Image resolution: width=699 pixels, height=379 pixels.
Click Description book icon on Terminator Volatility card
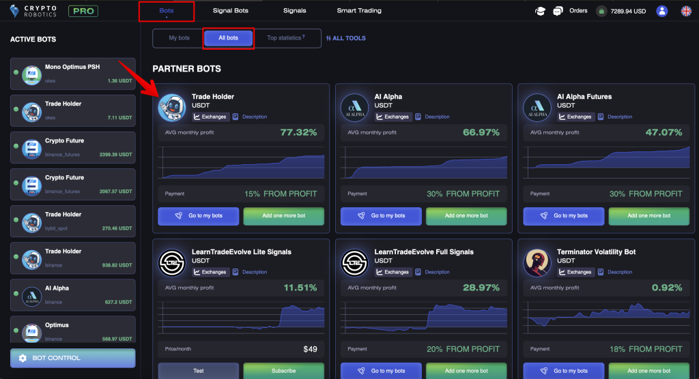click(x=601, y=272)
